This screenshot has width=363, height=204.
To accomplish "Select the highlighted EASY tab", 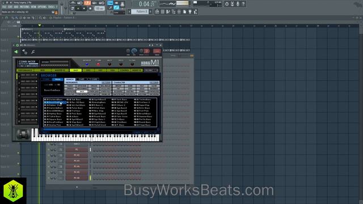I will click(x=75, y=70).
